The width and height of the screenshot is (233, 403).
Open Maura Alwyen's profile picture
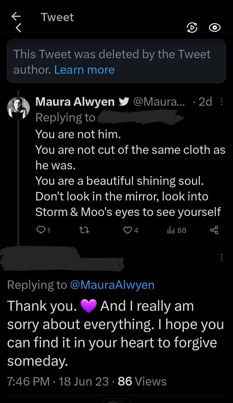(18, 108)
